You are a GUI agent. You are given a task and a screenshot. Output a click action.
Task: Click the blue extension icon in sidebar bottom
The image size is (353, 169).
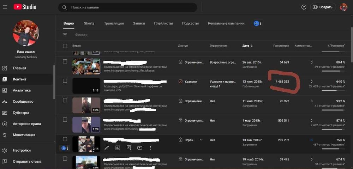tap(64, 148)
